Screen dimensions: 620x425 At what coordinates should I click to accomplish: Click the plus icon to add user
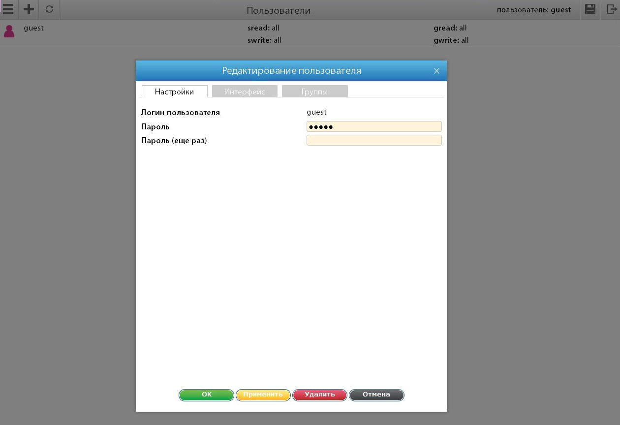(x=29, y=9)
